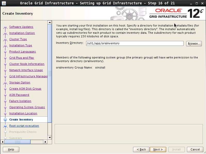Select the Product Languages step
The width and height of the screenshot is (206, 154).
pyautogui.click(x=22, y=52)
